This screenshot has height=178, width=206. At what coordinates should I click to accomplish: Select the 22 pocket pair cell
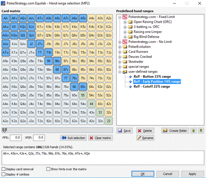pyautogui.click(x=109, y=121)
